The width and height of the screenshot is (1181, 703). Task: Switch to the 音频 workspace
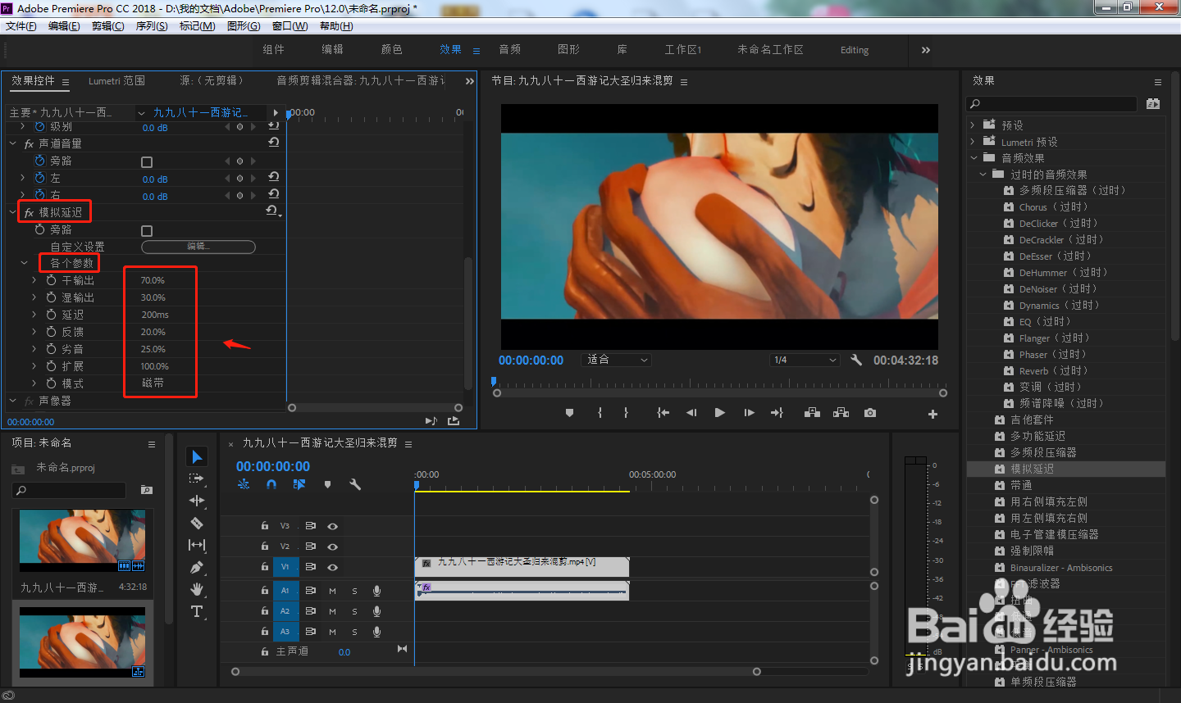[509, 50]
